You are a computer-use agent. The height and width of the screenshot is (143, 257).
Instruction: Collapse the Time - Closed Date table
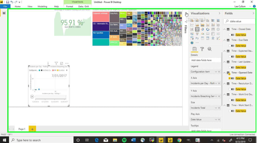pyautogui.click(x=225, y=29)
